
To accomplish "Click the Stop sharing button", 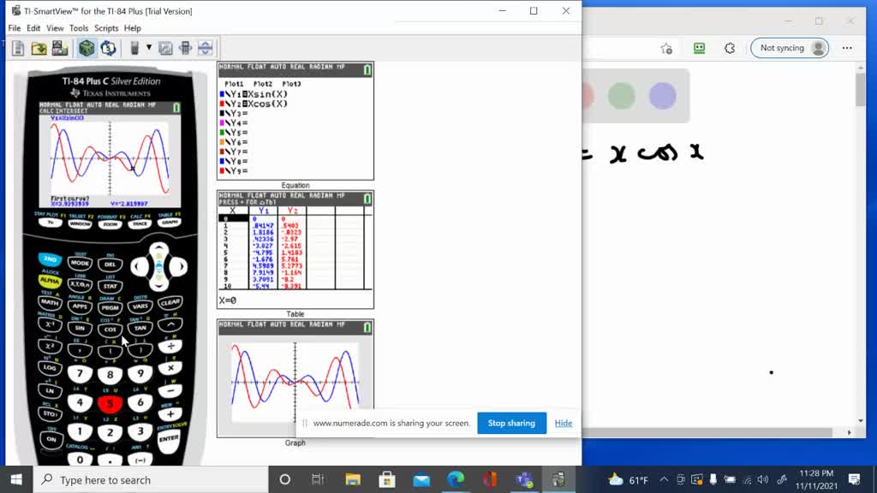I will coord(511,423).
